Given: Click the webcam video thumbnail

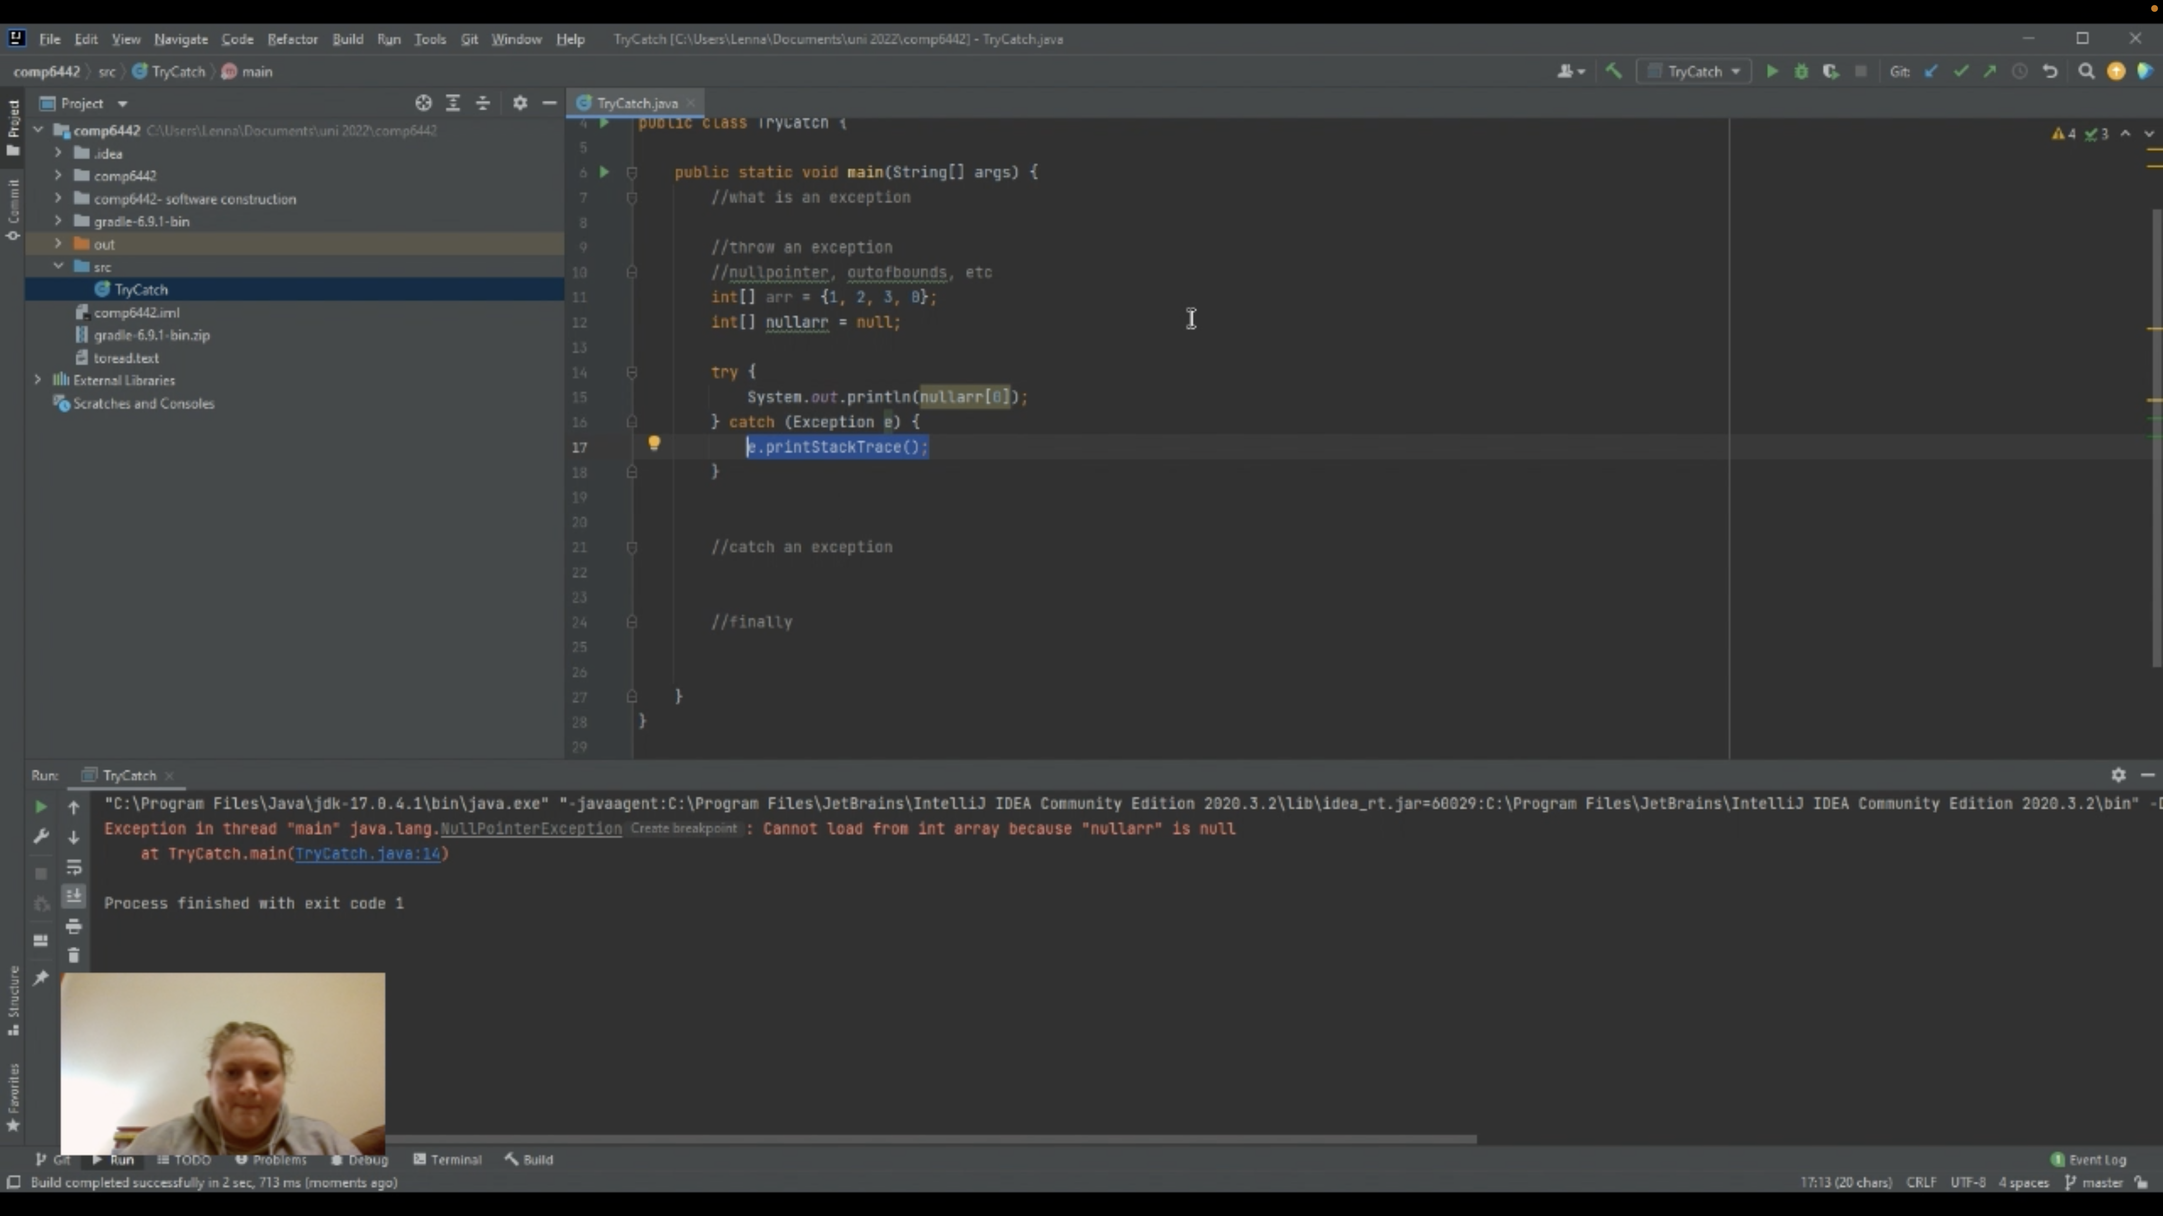Looking at the screenshot, I should [x=222, y=1062].
